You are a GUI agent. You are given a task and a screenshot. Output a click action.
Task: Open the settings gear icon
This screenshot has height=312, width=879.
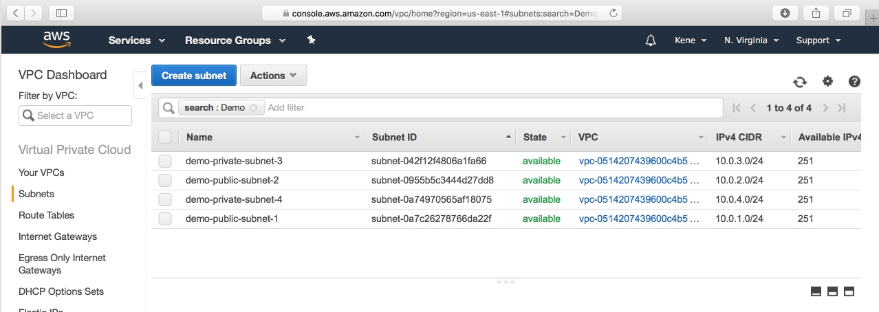[x=827, y=81]
